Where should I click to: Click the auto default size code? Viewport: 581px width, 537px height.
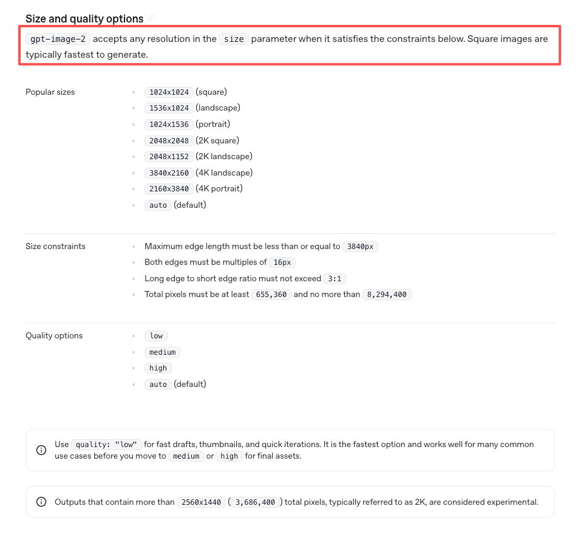[158, 205]
